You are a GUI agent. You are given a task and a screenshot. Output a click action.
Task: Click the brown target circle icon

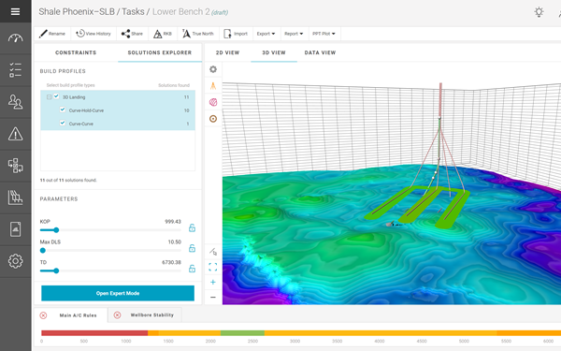point(213,119)
